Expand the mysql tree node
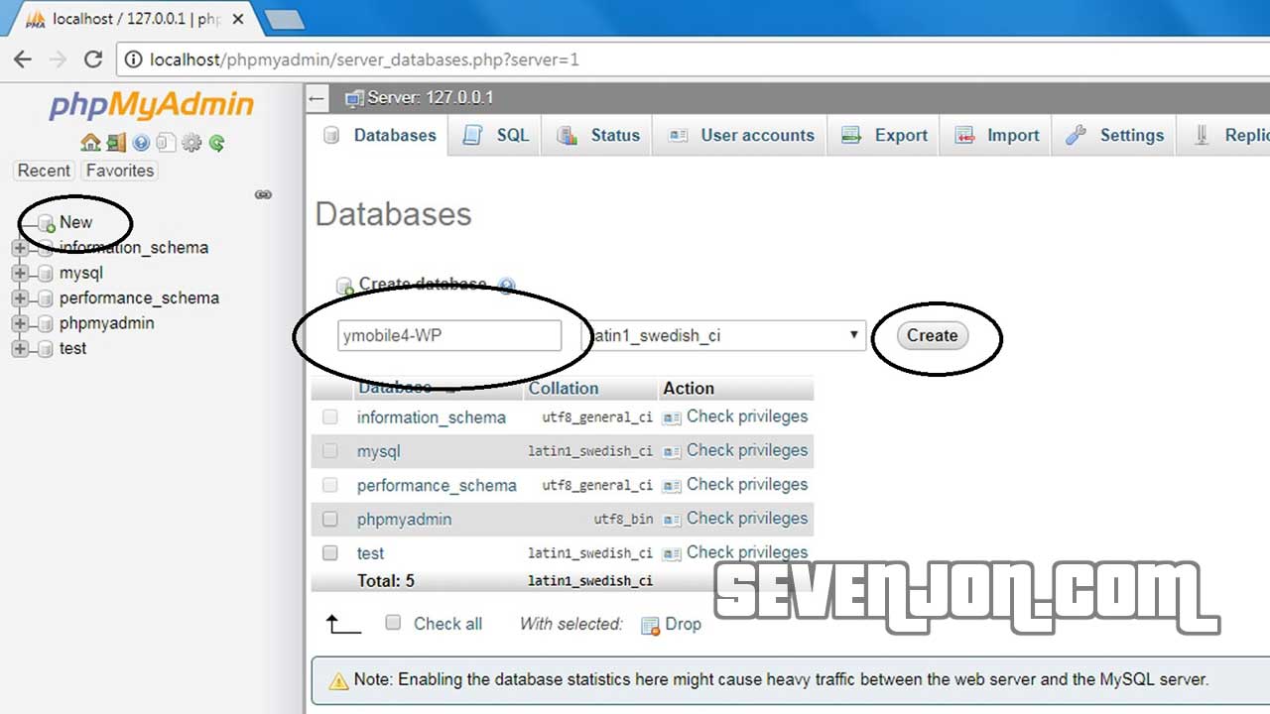 pyautogui.click(x=20, y=273)
